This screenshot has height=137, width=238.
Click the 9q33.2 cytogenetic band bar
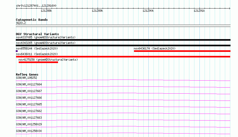pyautogui.click(x=123, y=26)
